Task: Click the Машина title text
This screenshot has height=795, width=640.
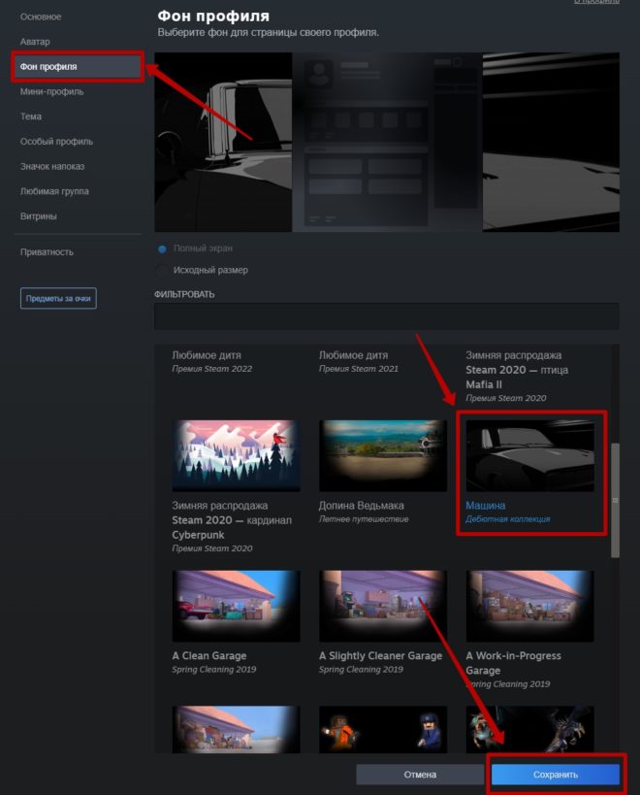Action: (485, 506)
